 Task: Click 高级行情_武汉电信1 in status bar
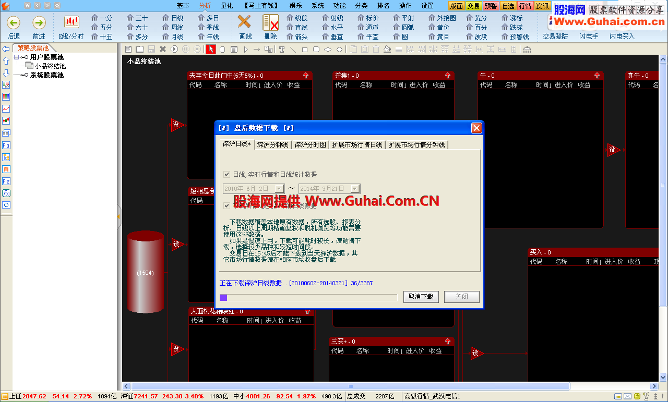click(433, 397)
